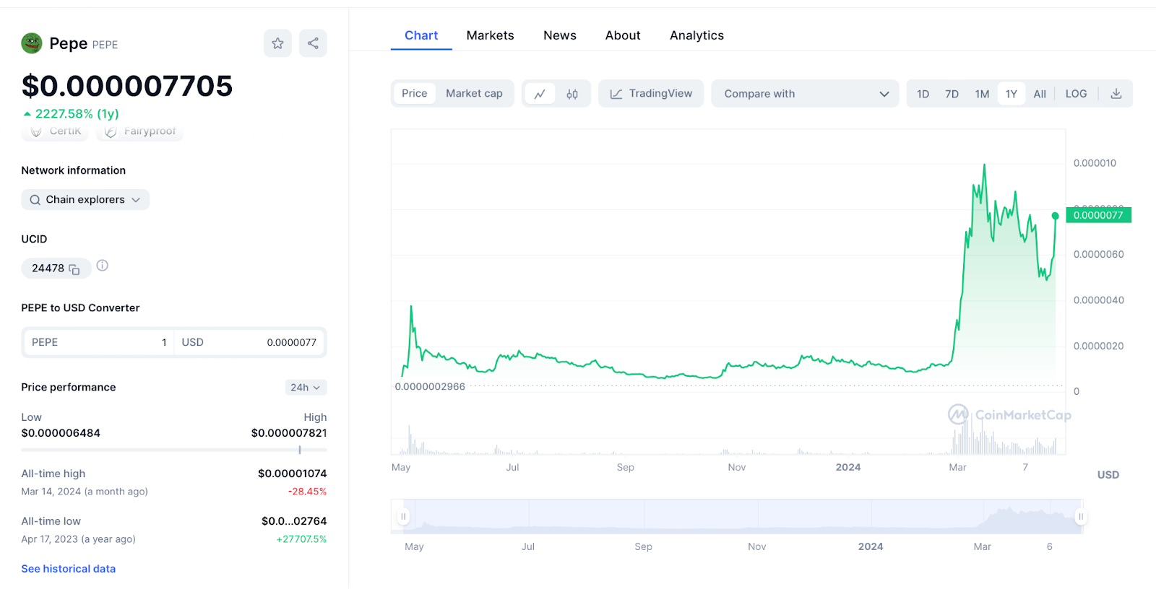The height and width of the screenshot is (589, 1156).
Task: Click left handle of range navigator
Action: (x=403, y=517)
